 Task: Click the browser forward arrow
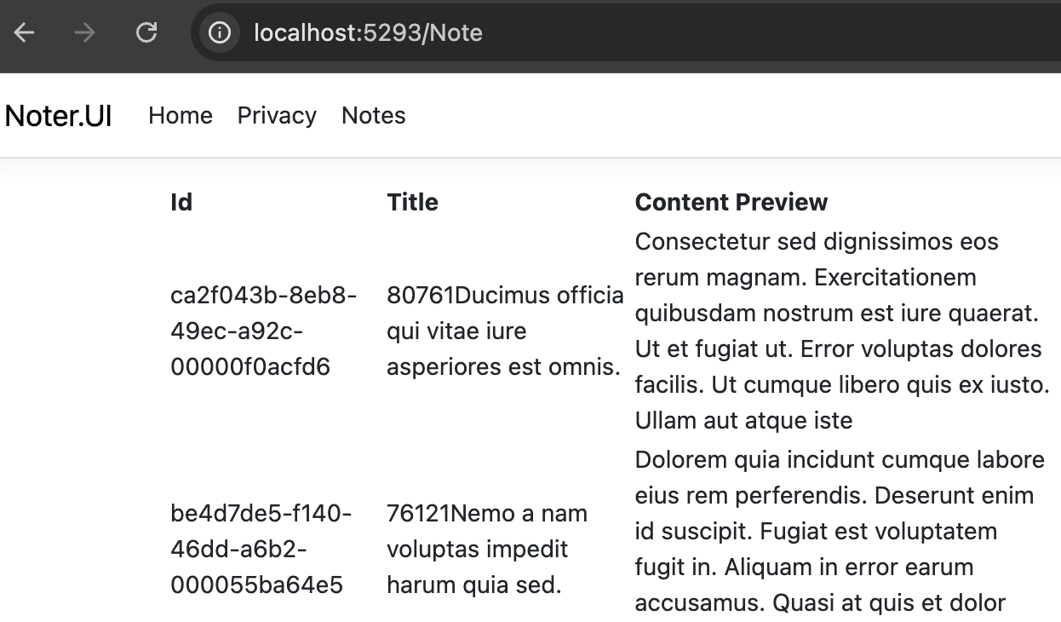(84, 33)
